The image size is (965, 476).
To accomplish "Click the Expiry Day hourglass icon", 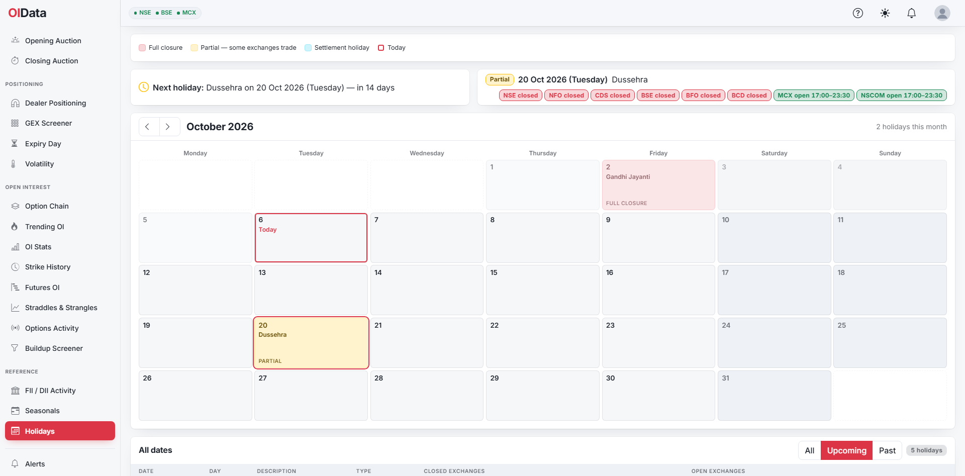I will pos(15,144).
